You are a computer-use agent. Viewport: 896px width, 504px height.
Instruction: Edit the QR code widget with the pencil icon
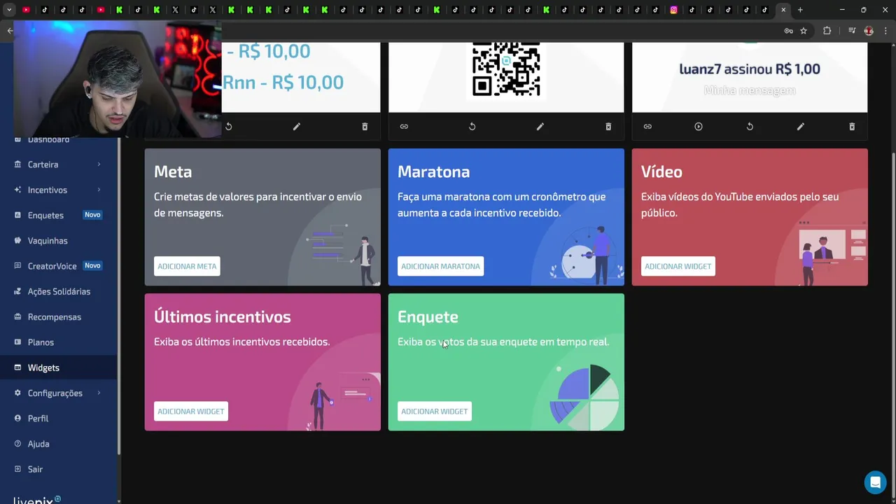pos(540,127)
